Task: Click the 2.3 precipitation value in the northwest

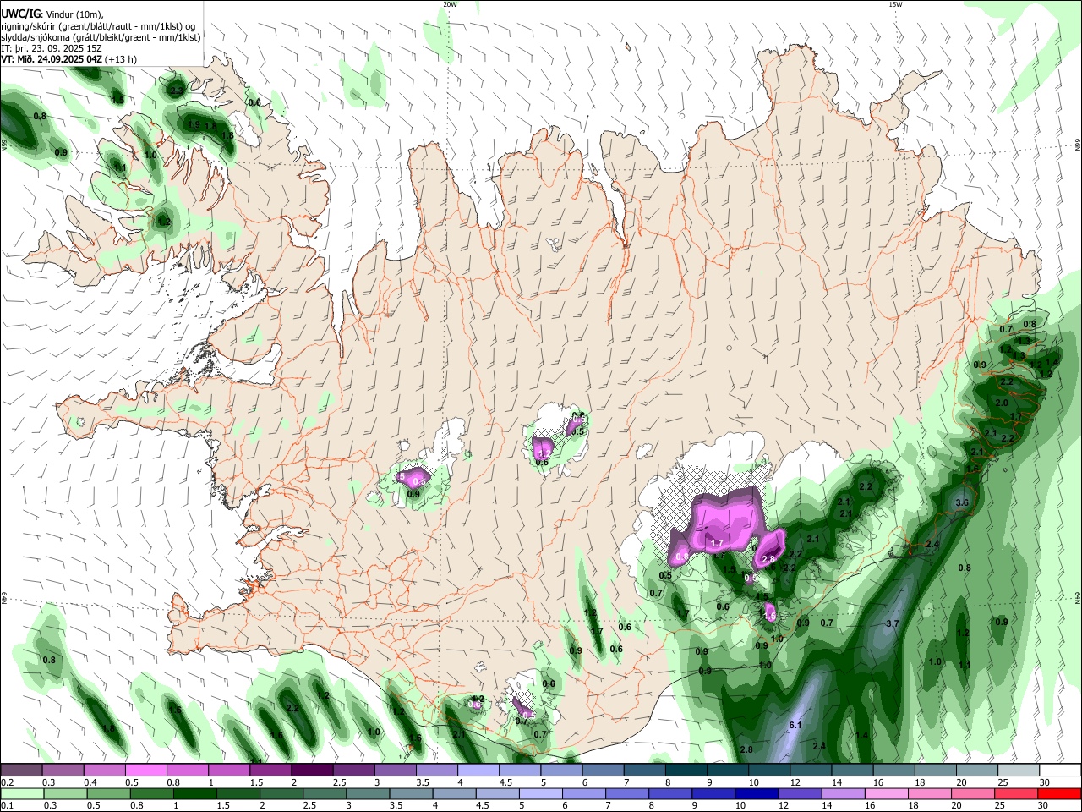Action: click(x=177, y=90)
